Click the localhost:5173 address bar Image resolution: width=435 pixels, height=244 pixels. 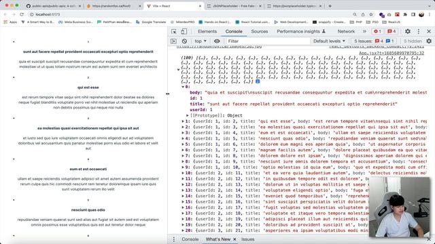[189, 14]
